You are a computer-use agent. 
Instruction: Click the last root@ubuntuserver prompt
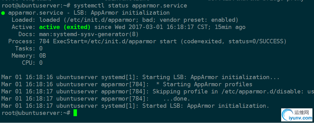pos(36,113)
